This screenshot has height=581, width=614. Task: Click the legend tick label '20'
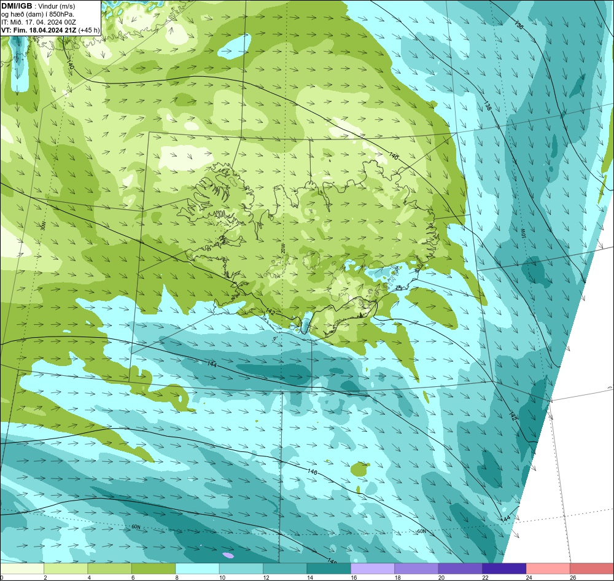pos(441,577)
